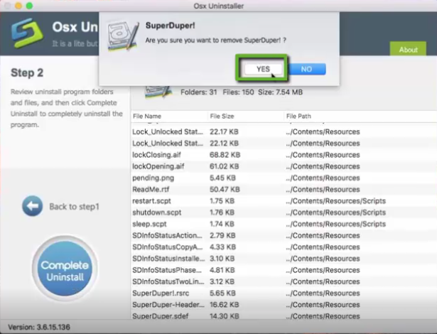Cancel removal with NO button
The image size is (437, 334).
307,69
